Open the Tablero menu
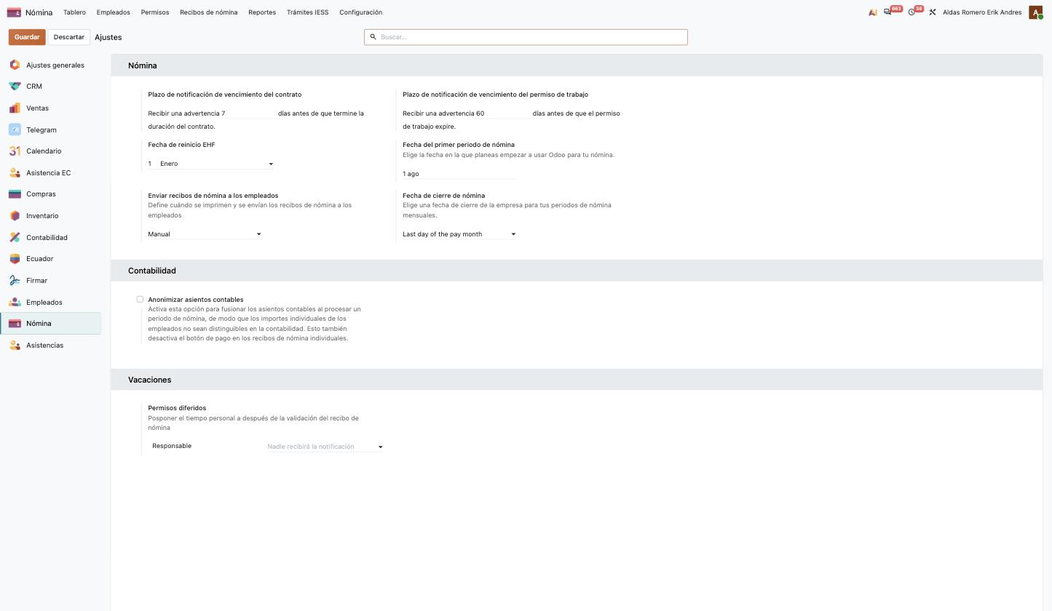The image size is (1052, 611). 74,12
